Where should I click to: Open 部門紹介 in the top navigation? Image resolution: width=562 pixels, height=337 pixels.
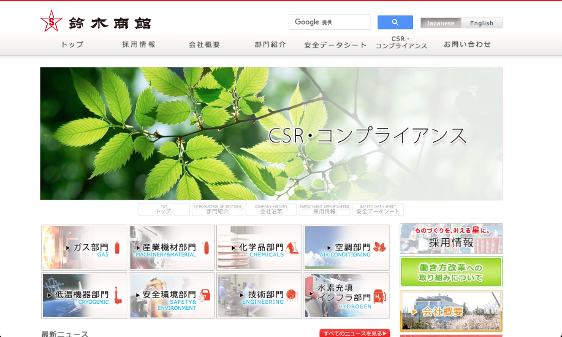tap(270, 45)
